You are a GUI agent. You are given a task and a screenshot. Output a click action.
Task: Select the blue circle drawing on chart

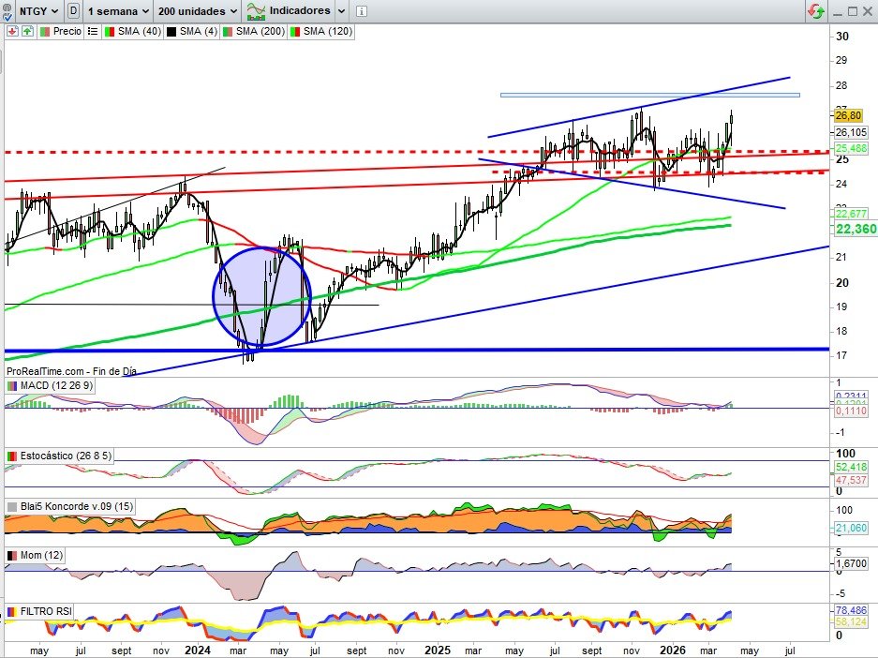pos(262,297)
